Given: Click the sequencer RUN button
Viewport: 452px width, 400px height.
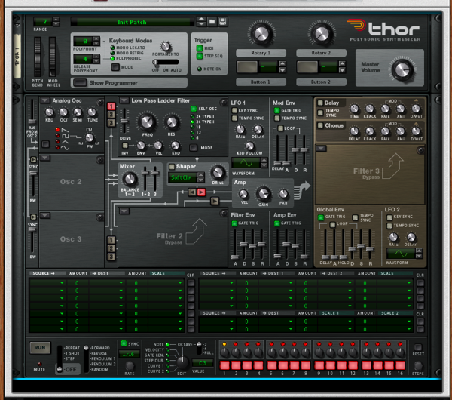Looking at the screenshot, I should (40, 348).
